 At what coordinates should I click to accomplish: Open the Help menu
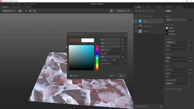[x=25, y=4]
